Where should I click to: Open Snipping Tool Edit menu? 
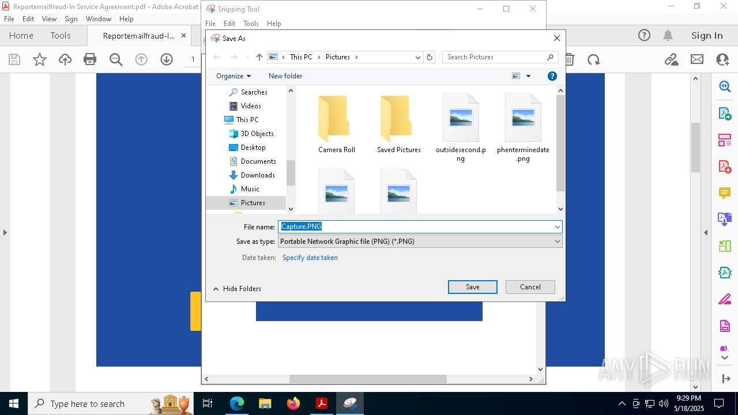coord(229,24)
